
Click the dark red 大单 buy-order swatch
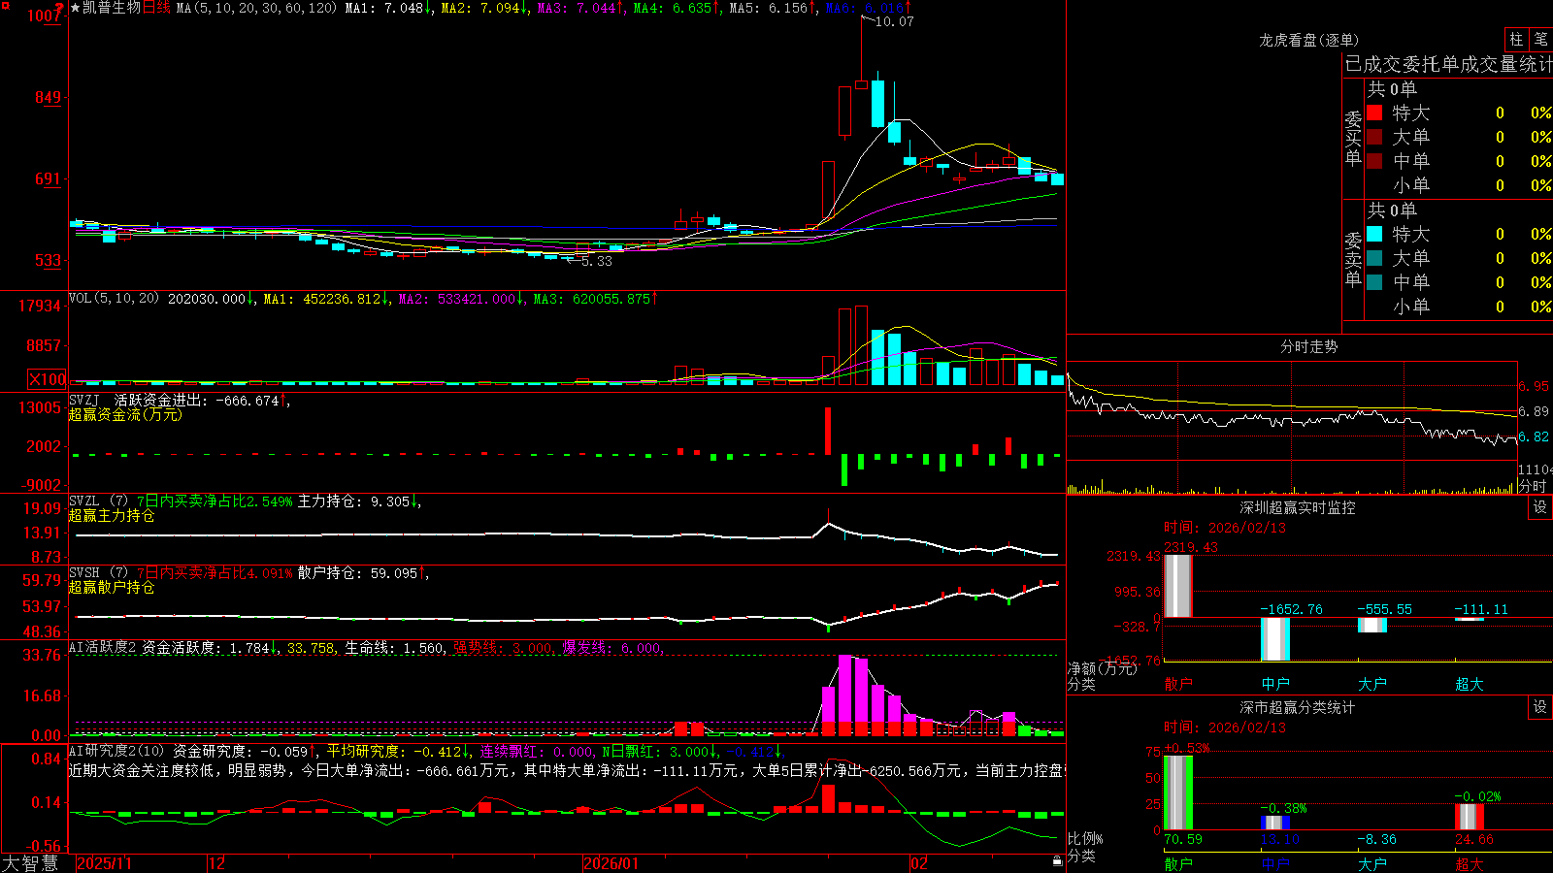[1374, 137]
